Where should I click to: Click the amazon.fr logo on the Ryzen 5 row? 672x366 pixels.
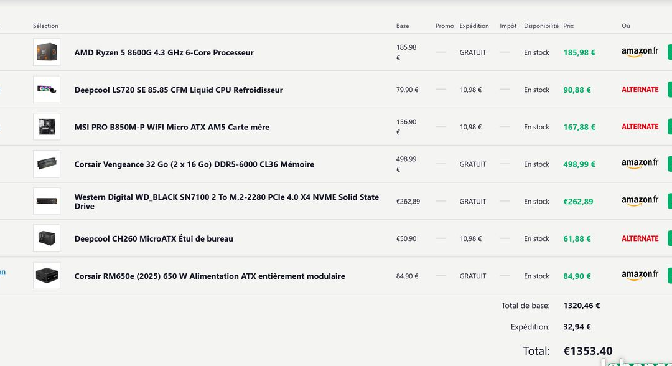(638, 52)
